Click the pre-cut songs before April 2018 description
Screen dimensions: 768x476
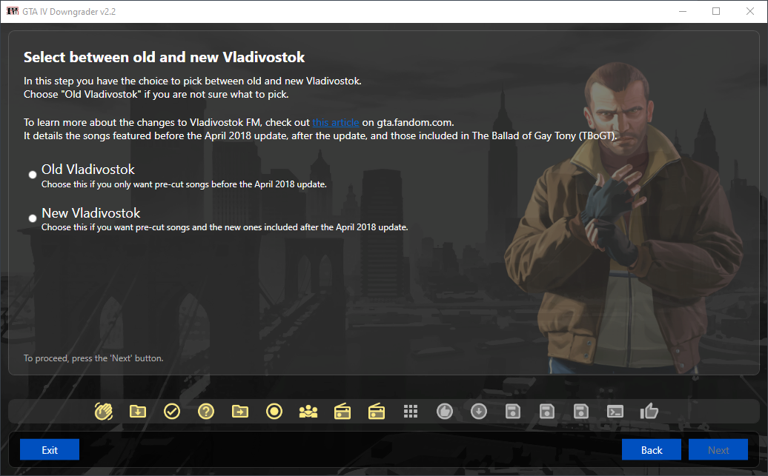184,184
